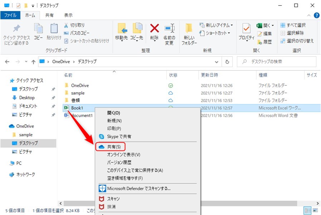
Task: Click the Pin to Quick access icon
Action: [x=16, y=28]
